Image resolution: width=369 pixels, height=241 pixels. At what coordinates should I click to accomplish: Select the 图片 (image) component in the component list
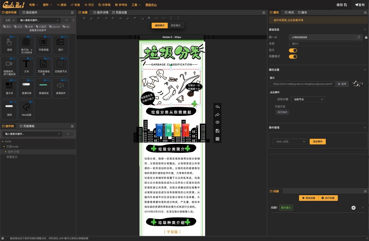point(60,45)
